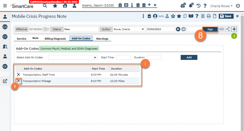Click the share icon beside Sign

coord(227,29)
